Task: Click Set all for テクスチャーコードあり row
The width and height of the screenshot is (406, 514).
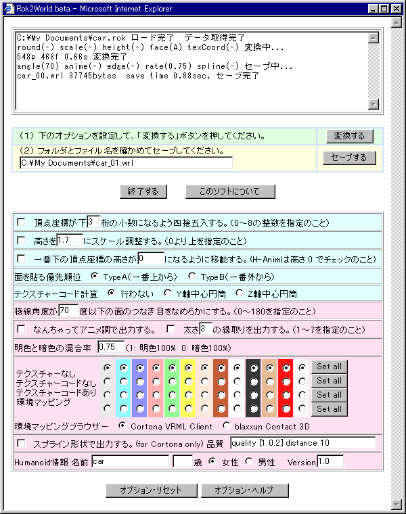Action: coord(330,395)
